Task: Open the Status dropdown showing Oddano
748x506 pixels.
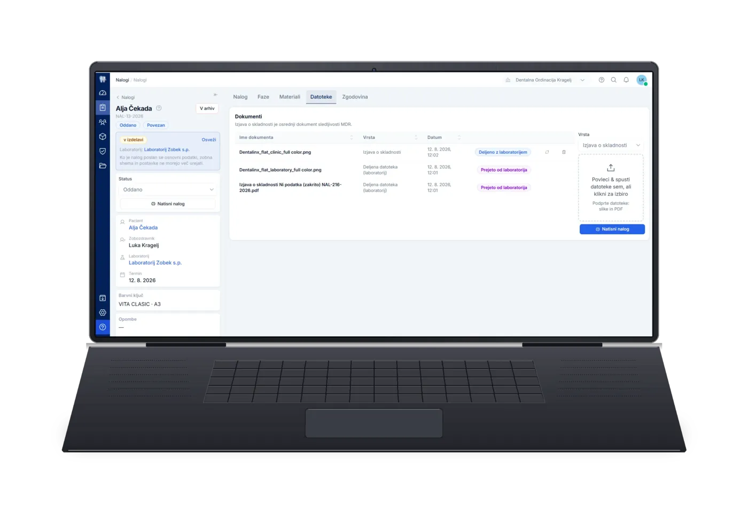Action: [x=168, y=189]
